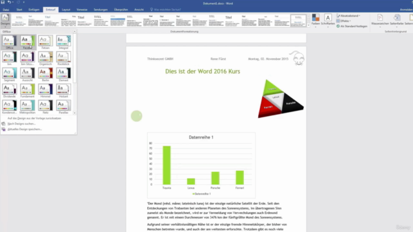Open the Absatzabstand paragraph spacing dropdown
413x232 pixels.
(x=348, y=15)
